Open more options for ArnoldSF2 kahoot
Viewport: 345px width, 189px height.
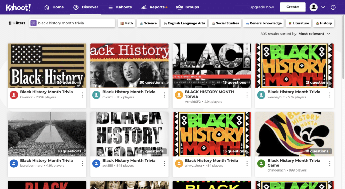pos(247,95)
